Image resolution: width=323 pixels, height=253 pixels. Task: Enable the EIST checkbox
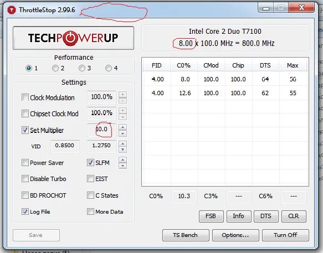click(x=90, y=179)
